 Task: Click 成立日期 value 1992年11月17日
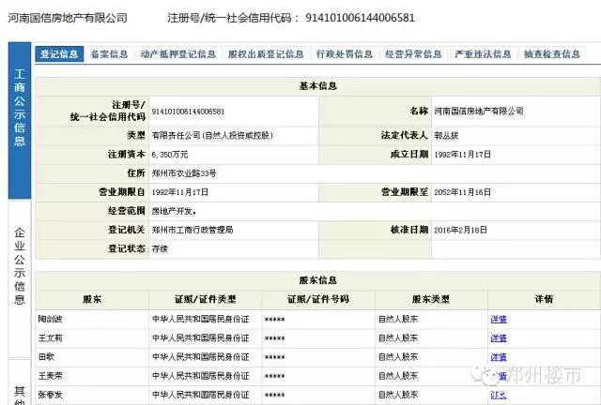pos(463,155)
